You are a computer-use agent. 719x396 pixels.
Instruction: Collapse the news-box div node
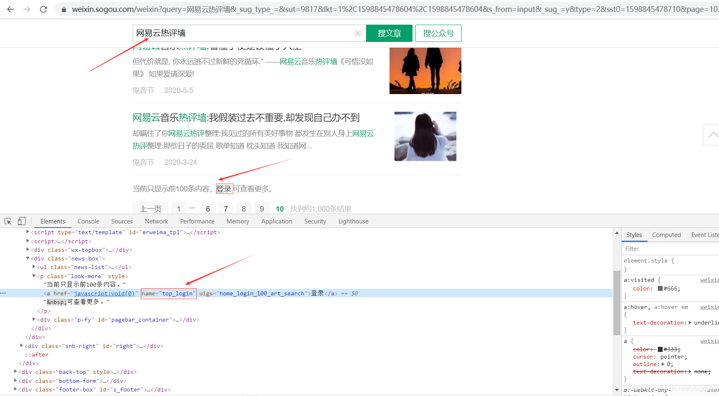[28, 258]
